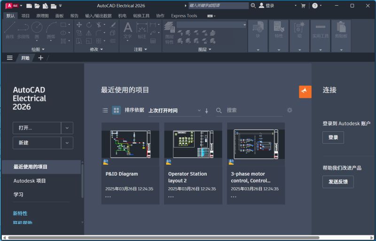The image size is (376, 241).
Task: Select the rectangle tool in 绘图 panel
Action: 63,25
